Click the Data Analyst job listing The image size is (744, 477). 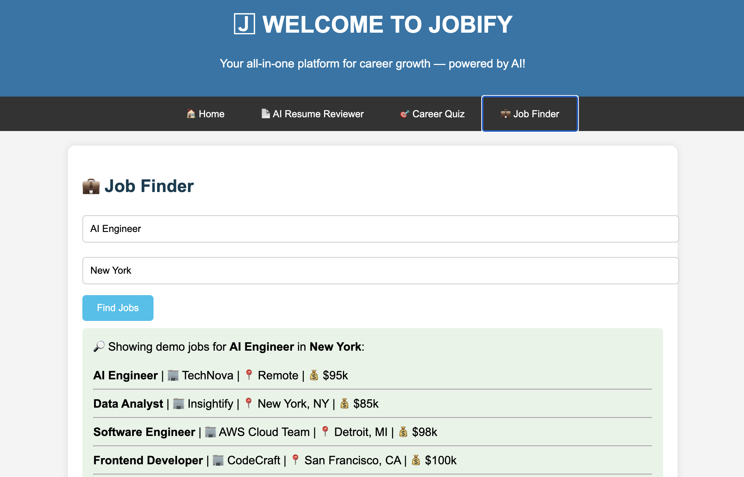tap(128, 404)
